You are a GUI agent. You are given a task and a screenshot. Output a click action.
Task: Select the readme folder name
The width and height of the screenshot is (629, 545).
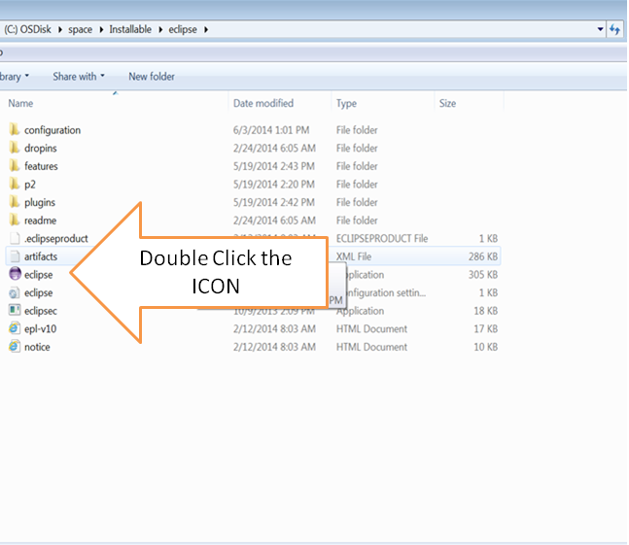[40, 221]
